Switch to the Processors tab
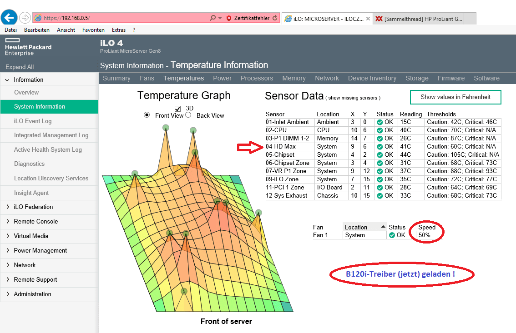 tap(257, 78)
